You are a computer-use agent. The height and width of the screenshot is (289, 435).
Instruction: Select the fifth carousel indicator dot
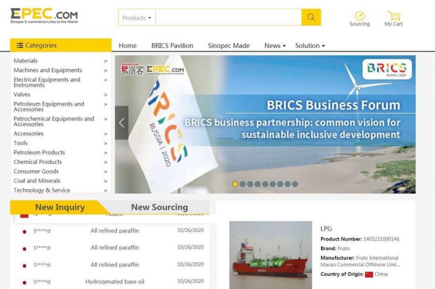click(265, 184)
